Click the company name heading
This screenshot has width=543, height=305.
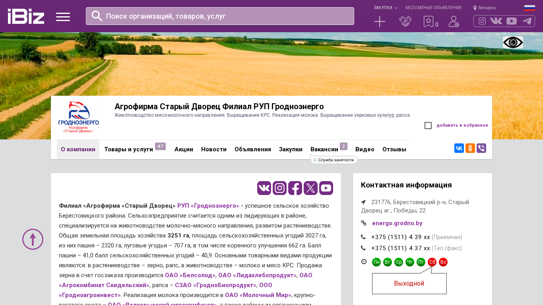(219, 106)
